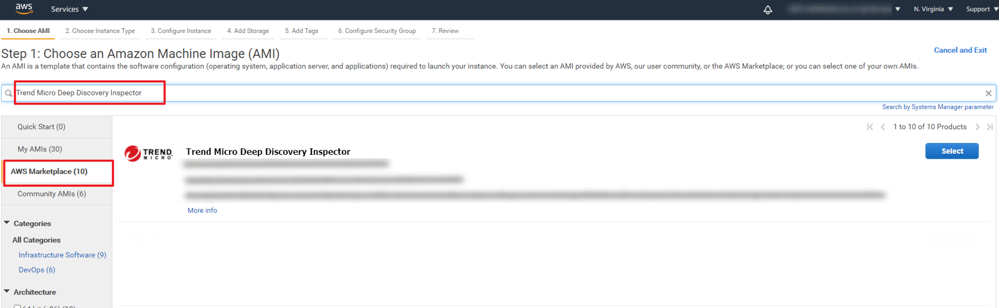Clear the AMI search with X icon
This screenshot has width=999, height=308.
988,93
